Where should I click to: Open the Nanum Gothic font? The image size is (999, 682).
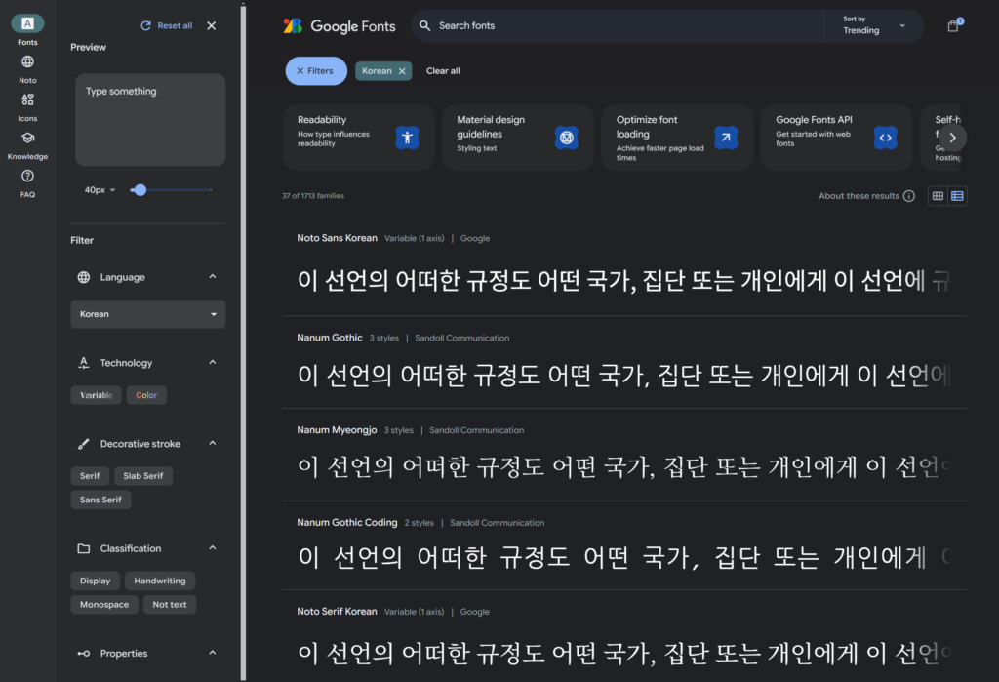click(624, 363)
